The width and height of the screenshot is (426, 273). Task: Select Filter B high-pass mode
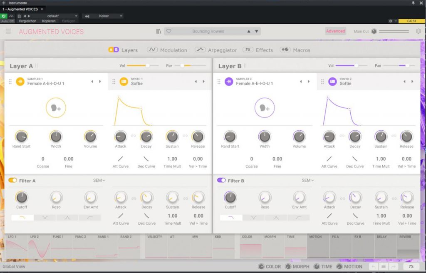pyautogui.click(x=299, y=218)
